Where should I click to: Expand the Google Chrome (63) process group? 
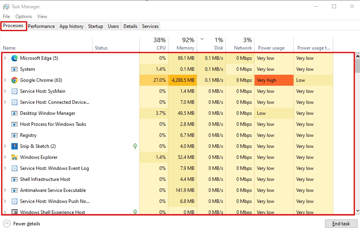click(x=5, y=80)
